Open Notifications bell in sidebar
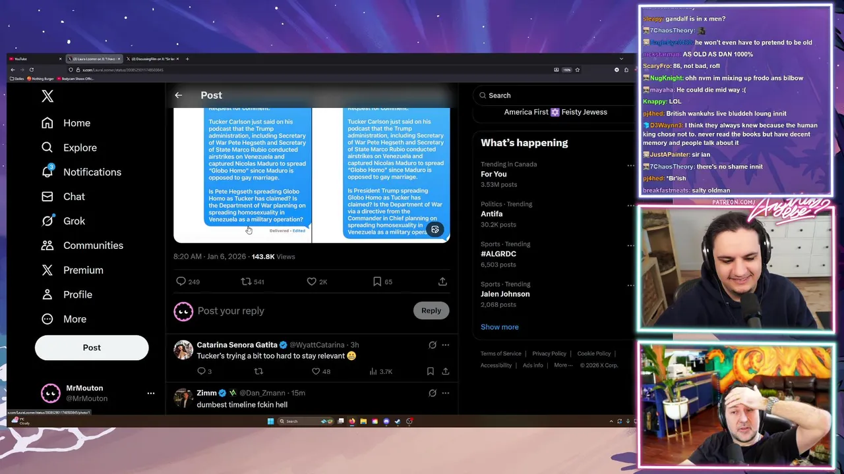Screen dimensions: 844x474 coord(81,172)
